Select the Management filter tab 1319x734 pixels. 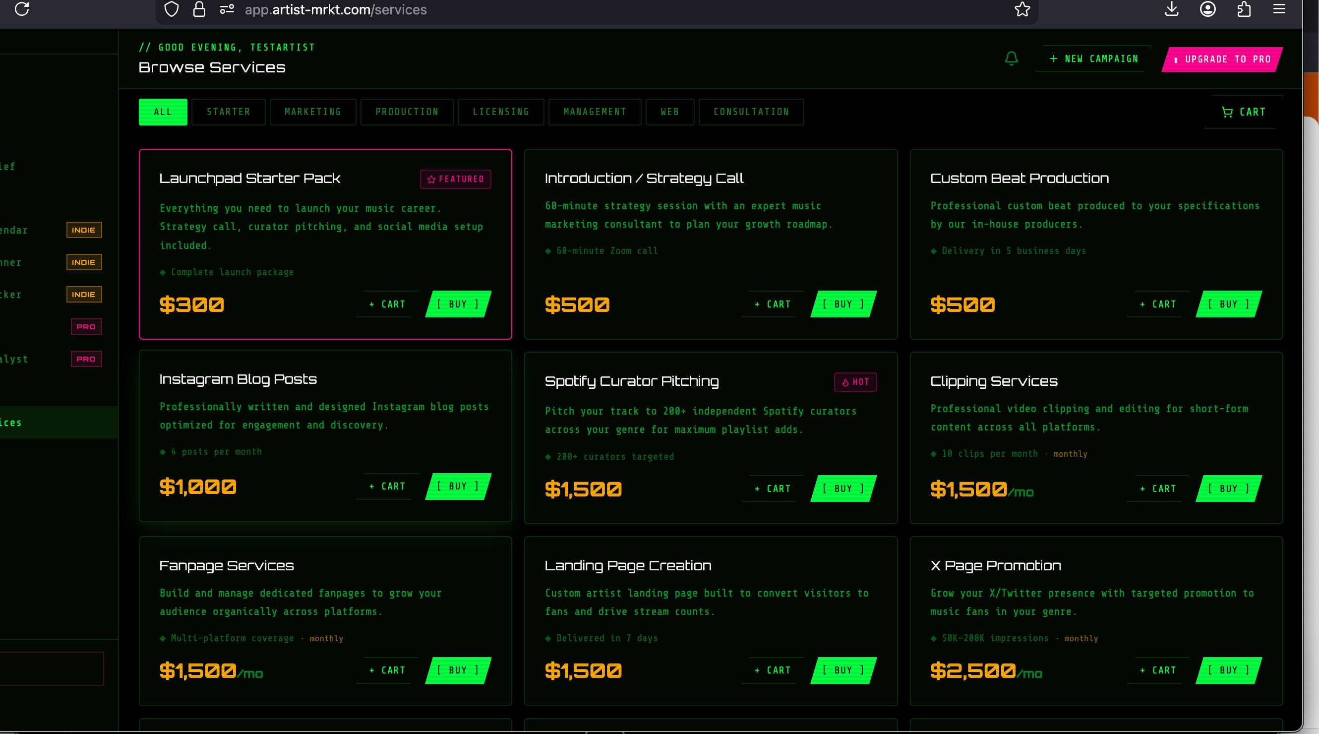pos(595,112)
